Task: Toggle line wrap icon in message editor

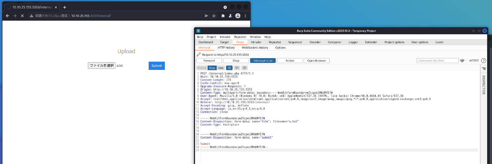Action: pyautogui.click(x=229, y=68)
